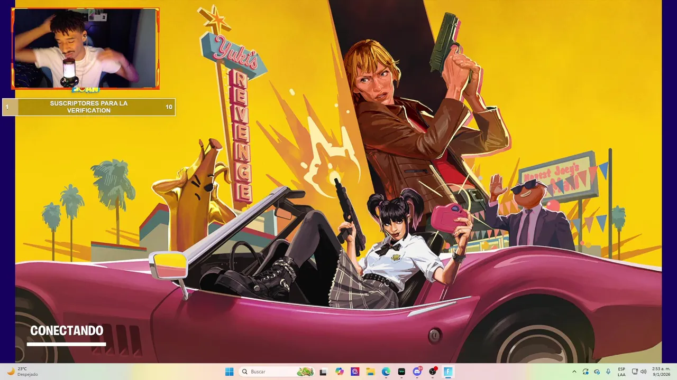The image size is (677, 380).
Task: Expand hidden system tray icons chevron
Action: pos(574,372)
